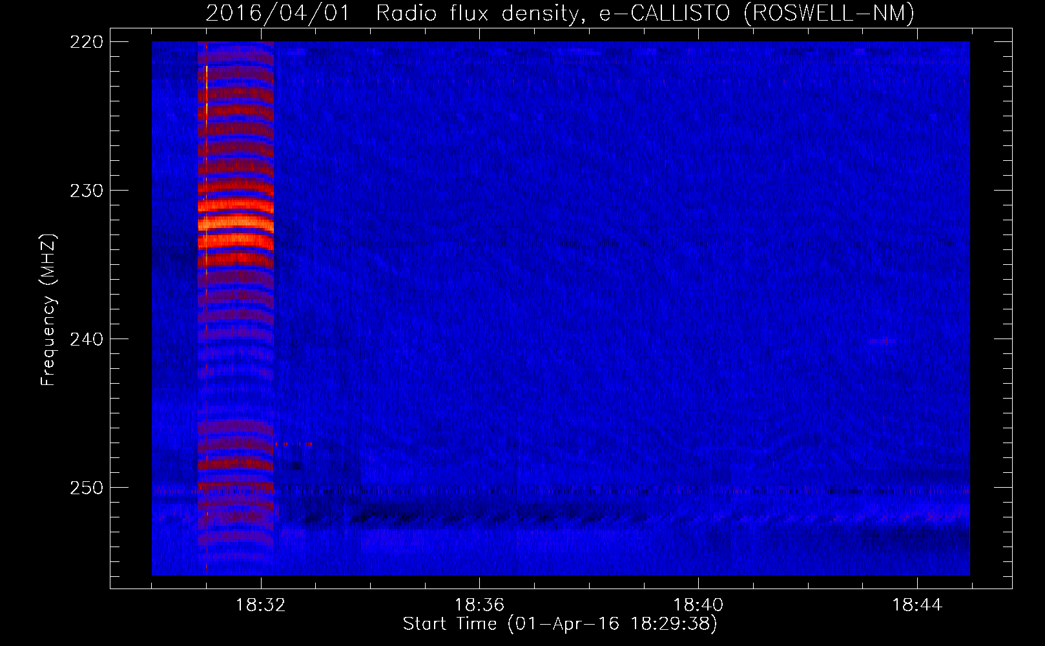Click the Start Time axis caption

coord(560,624)
